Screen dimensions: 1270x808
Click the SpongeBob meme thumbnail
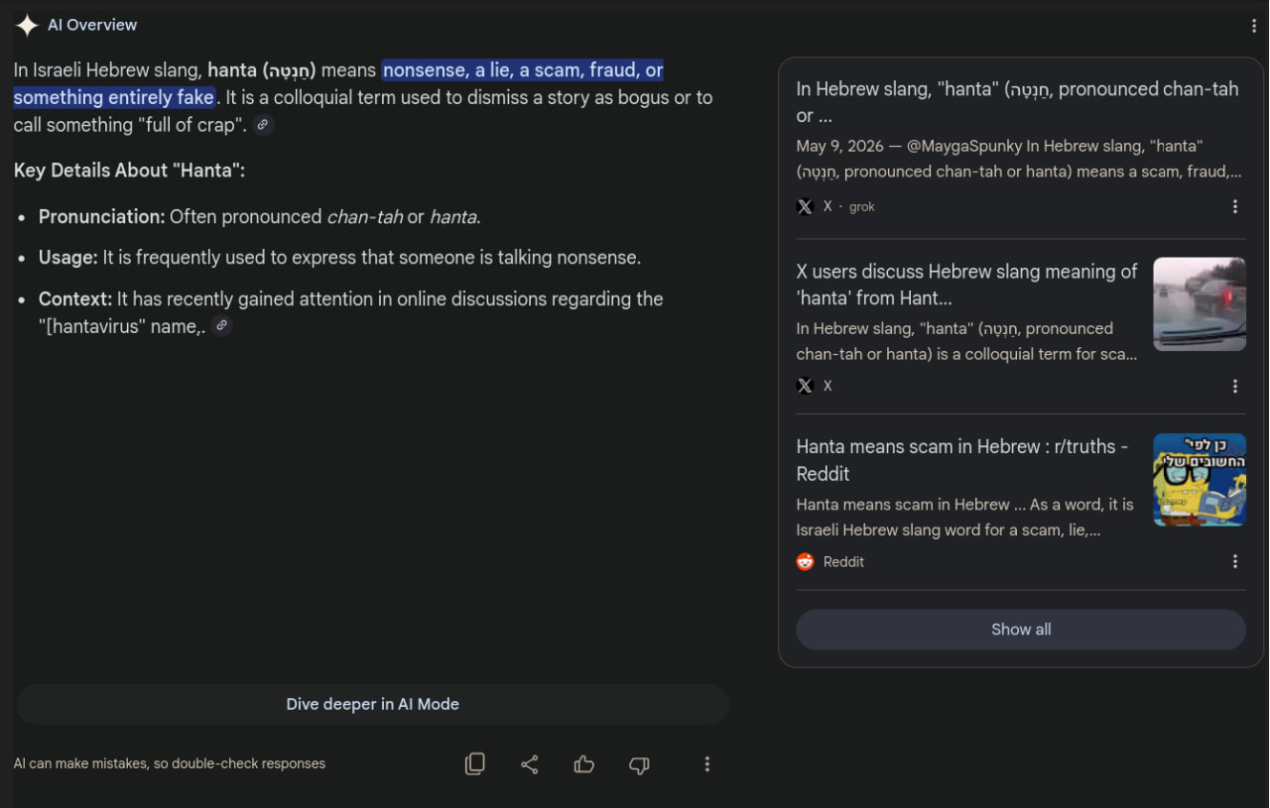(1200, 480)
